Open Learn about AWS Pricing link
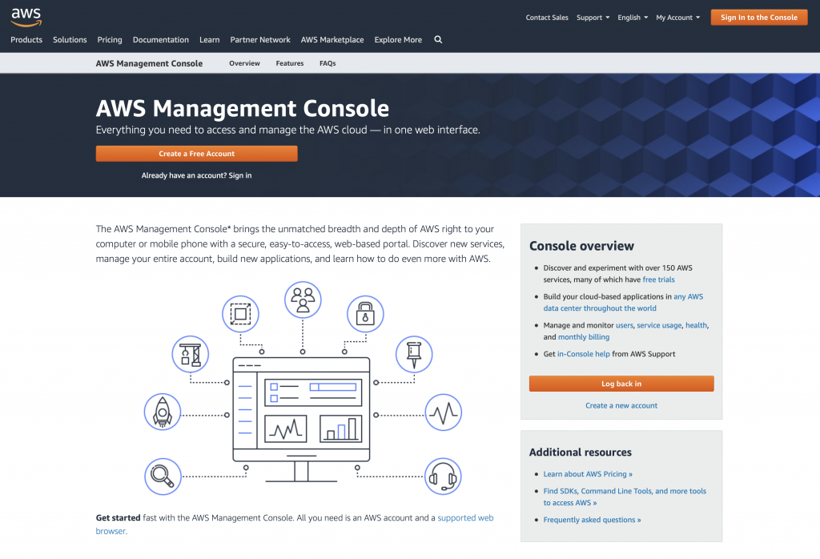 pyautogui.click(x=588, y=474)
